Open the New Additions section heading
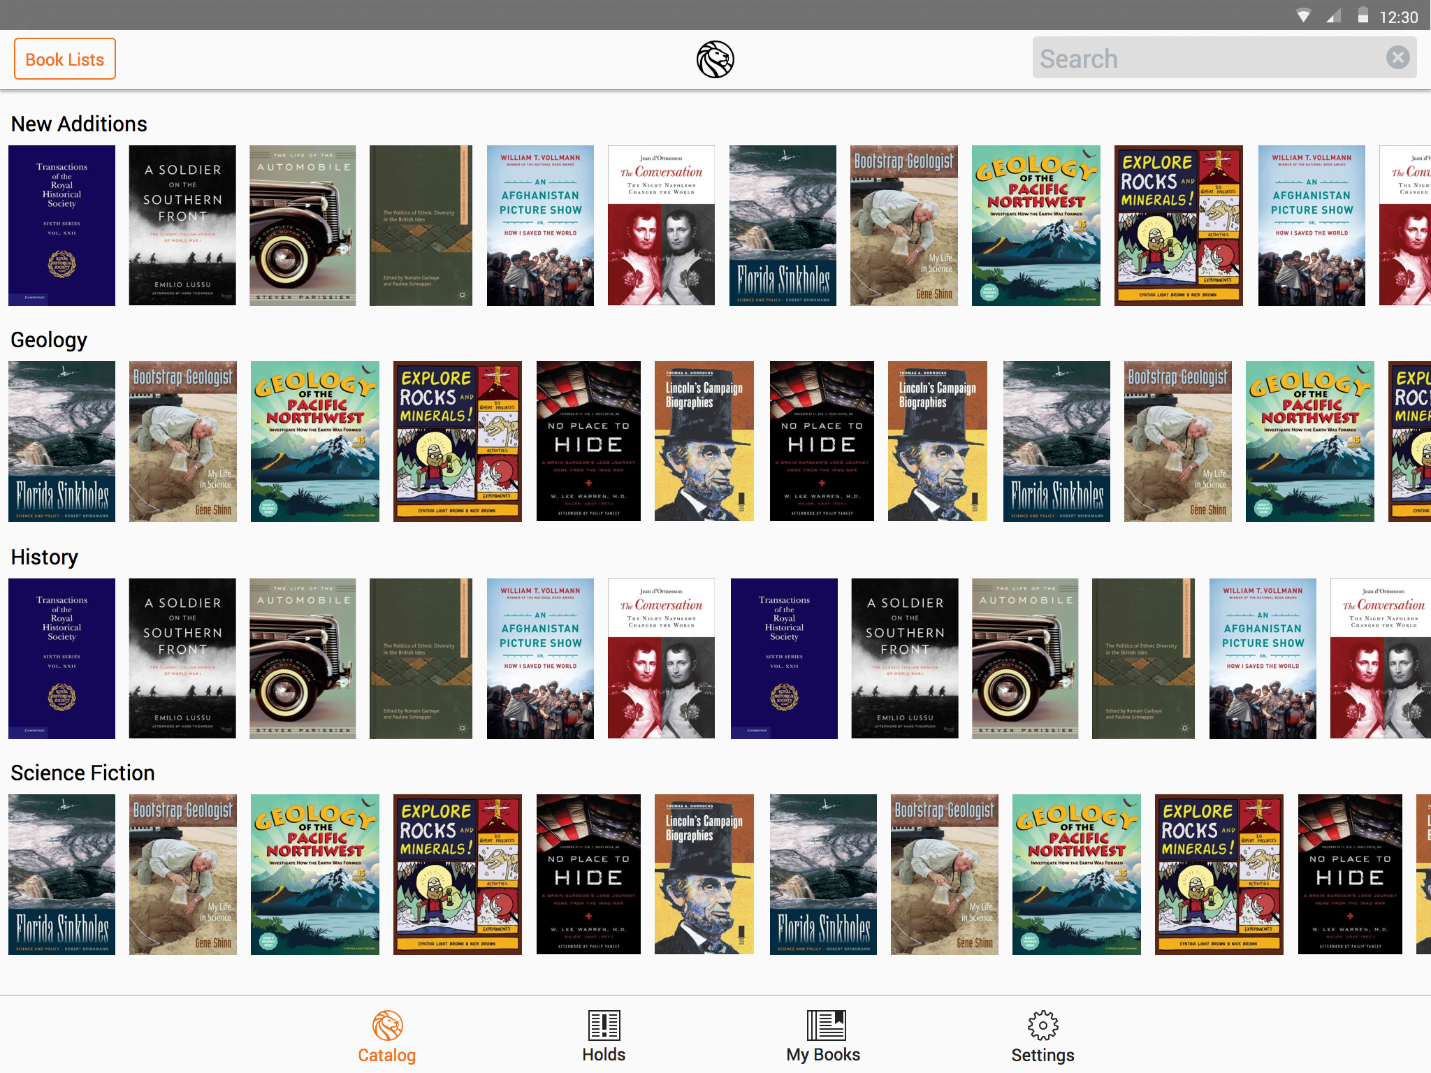This screenshot has height=1073, width=1431. click(x=79, y=124)
